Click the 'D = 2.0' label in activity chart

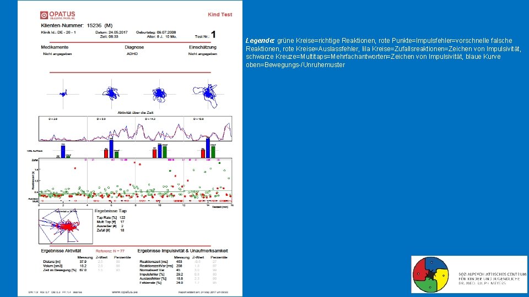(53, 119)
